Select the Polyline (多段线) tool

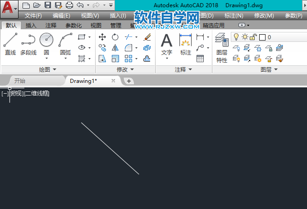click(x=28, y=44)
